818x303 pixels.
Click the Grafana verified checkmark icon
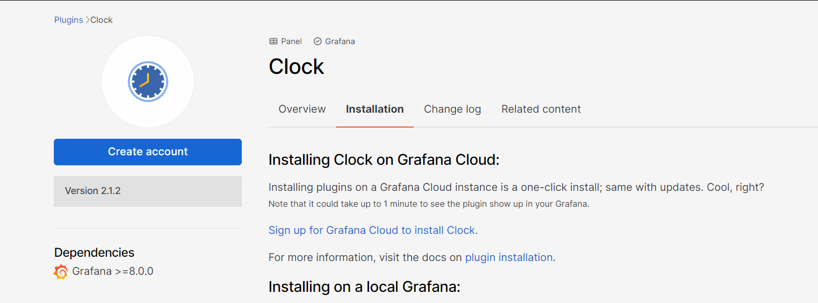[x=318, y=41]
